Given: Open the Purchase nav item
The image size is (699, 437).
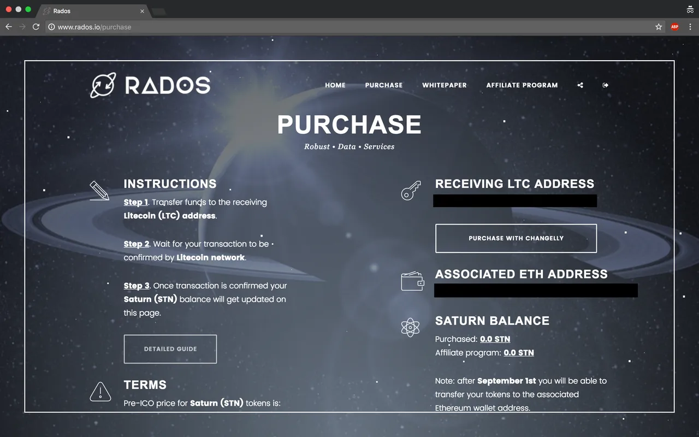Looking at the screenshot, I should pyautogui.click(x=384, y=85).
